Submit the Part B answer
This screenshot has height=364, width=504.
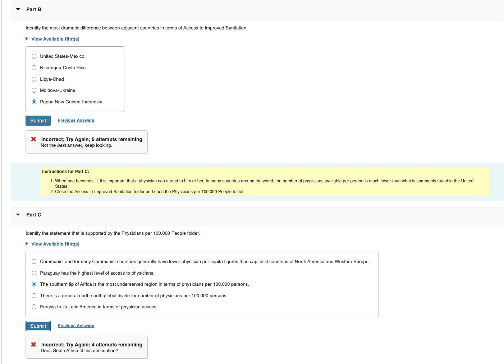pos(38,121)
